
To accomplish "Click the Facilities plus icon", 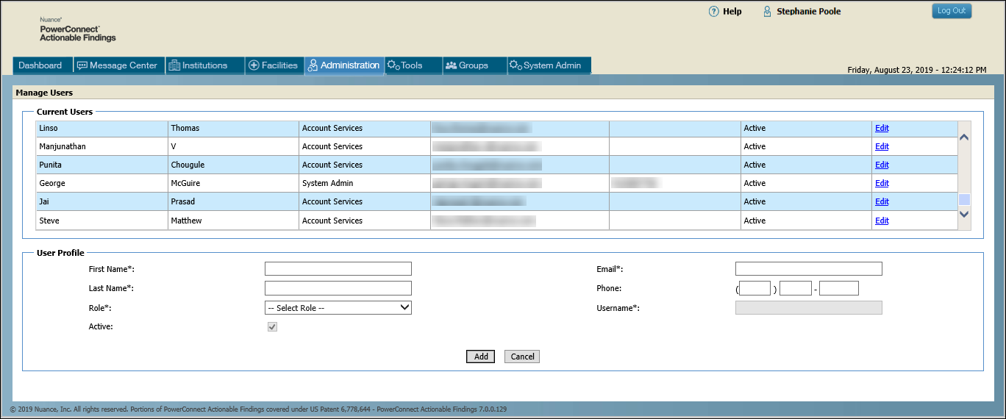I will (x=254, y=65).
